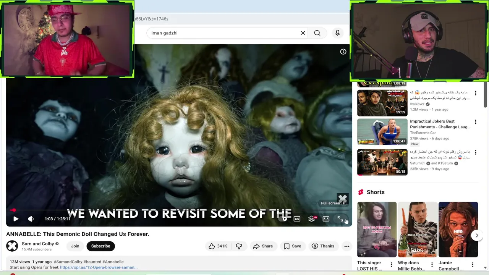Open the Opera browser sponsor link

tap(99, 267)
